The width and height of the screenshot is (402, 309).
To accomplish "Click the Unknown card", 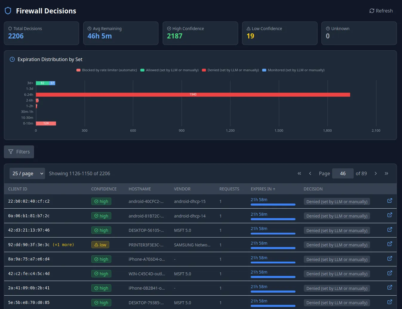I will 359,33.
